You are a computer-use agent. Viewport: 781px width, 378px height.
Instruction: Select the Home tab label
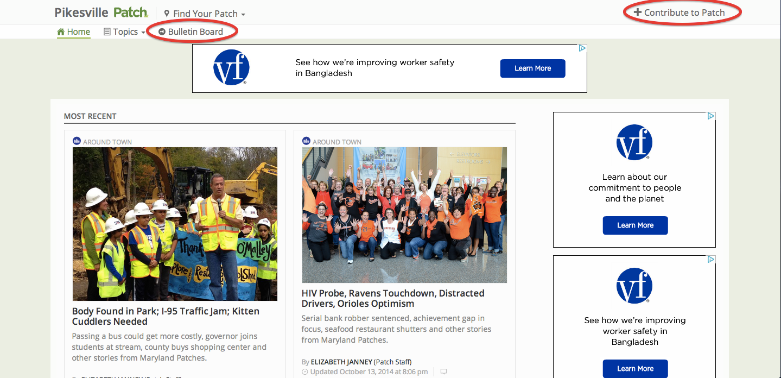[79, 32]
